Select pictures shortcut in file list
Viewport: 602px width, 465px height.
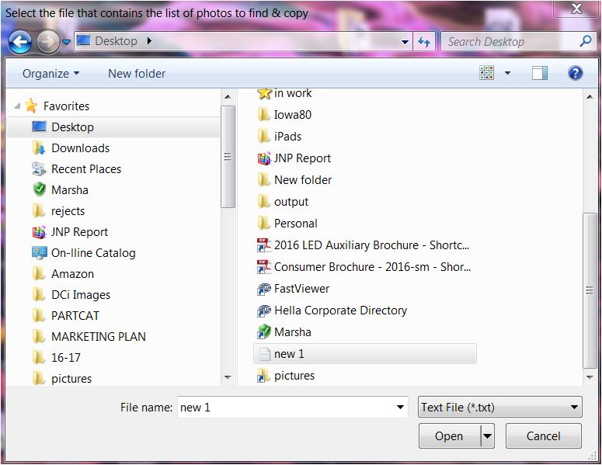pyautogui.click(x=286, y=376)
